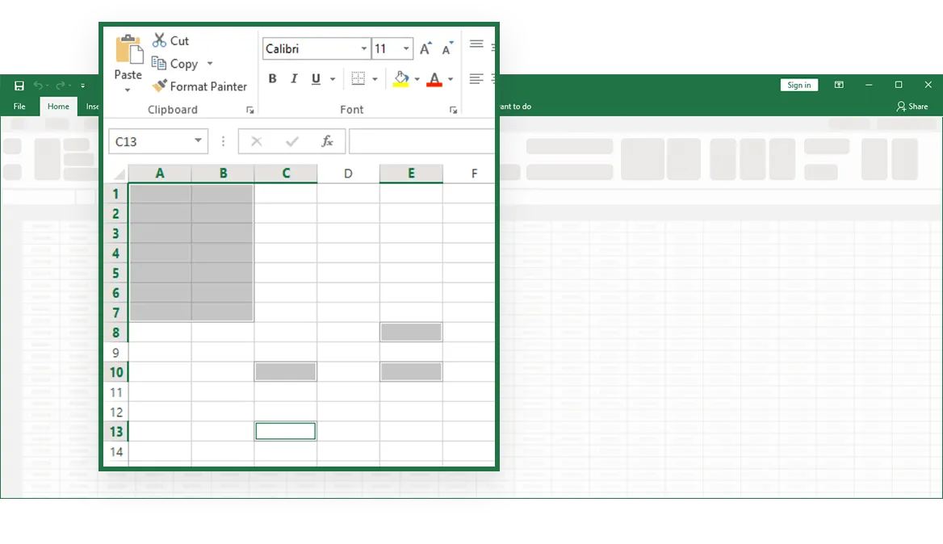Click the Save icon in title bar
This screenshot has height=544, width=943.
point(19,86)
